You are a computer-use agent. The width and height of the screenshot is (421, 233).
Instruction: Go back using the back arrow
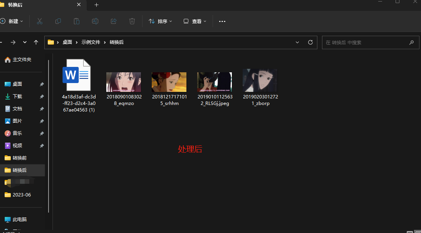[1, 42]
